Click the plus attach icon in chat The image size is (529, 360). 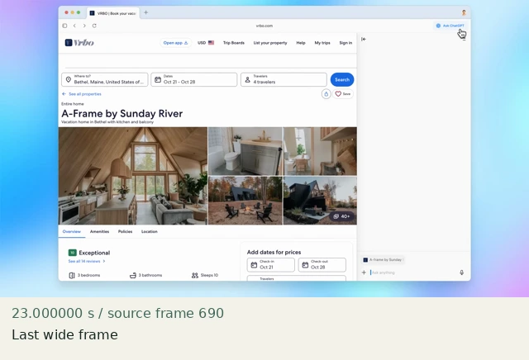(x=364, y=272)
